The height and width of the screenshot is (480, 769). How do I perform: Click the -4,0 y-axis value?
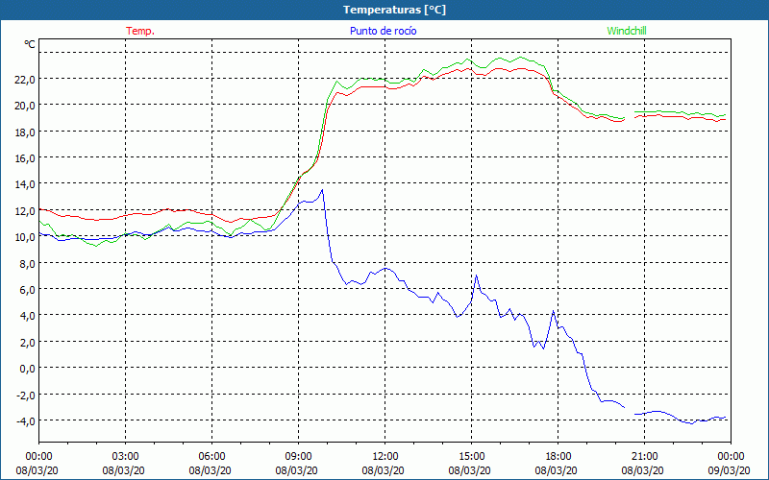click(26, 421)
